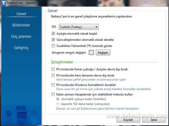169x126 pixels.
Task: Click the Kaydet button
Action: [x=128, y=120]
